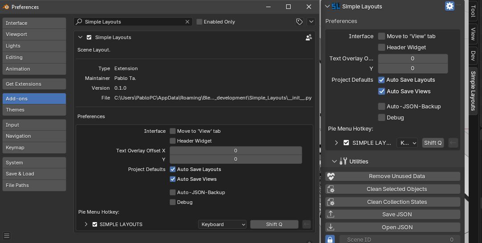
Task: Click the Y offset field in sidebar panel
Action: (x=413, y=68)
